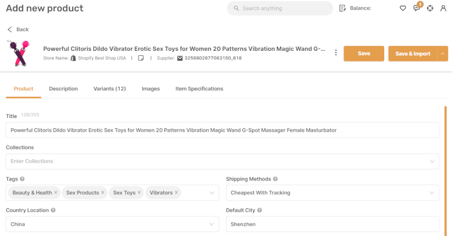Remove the Vibrators tag
The width and height of the screenshot is (452, 236).
tap(176, 193)
